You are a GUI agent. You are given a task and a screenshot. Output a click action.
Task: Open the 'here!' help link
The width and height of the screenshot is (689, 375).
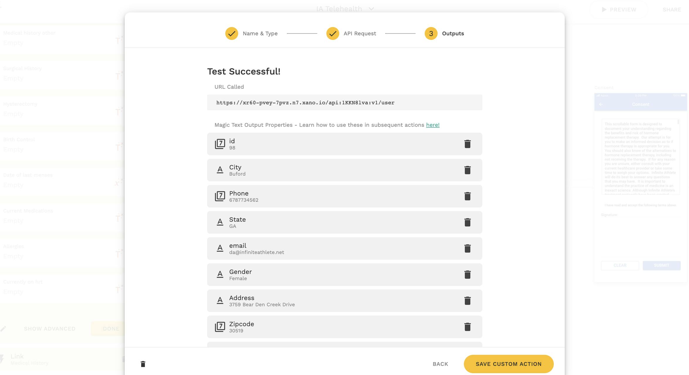(432, 125)
